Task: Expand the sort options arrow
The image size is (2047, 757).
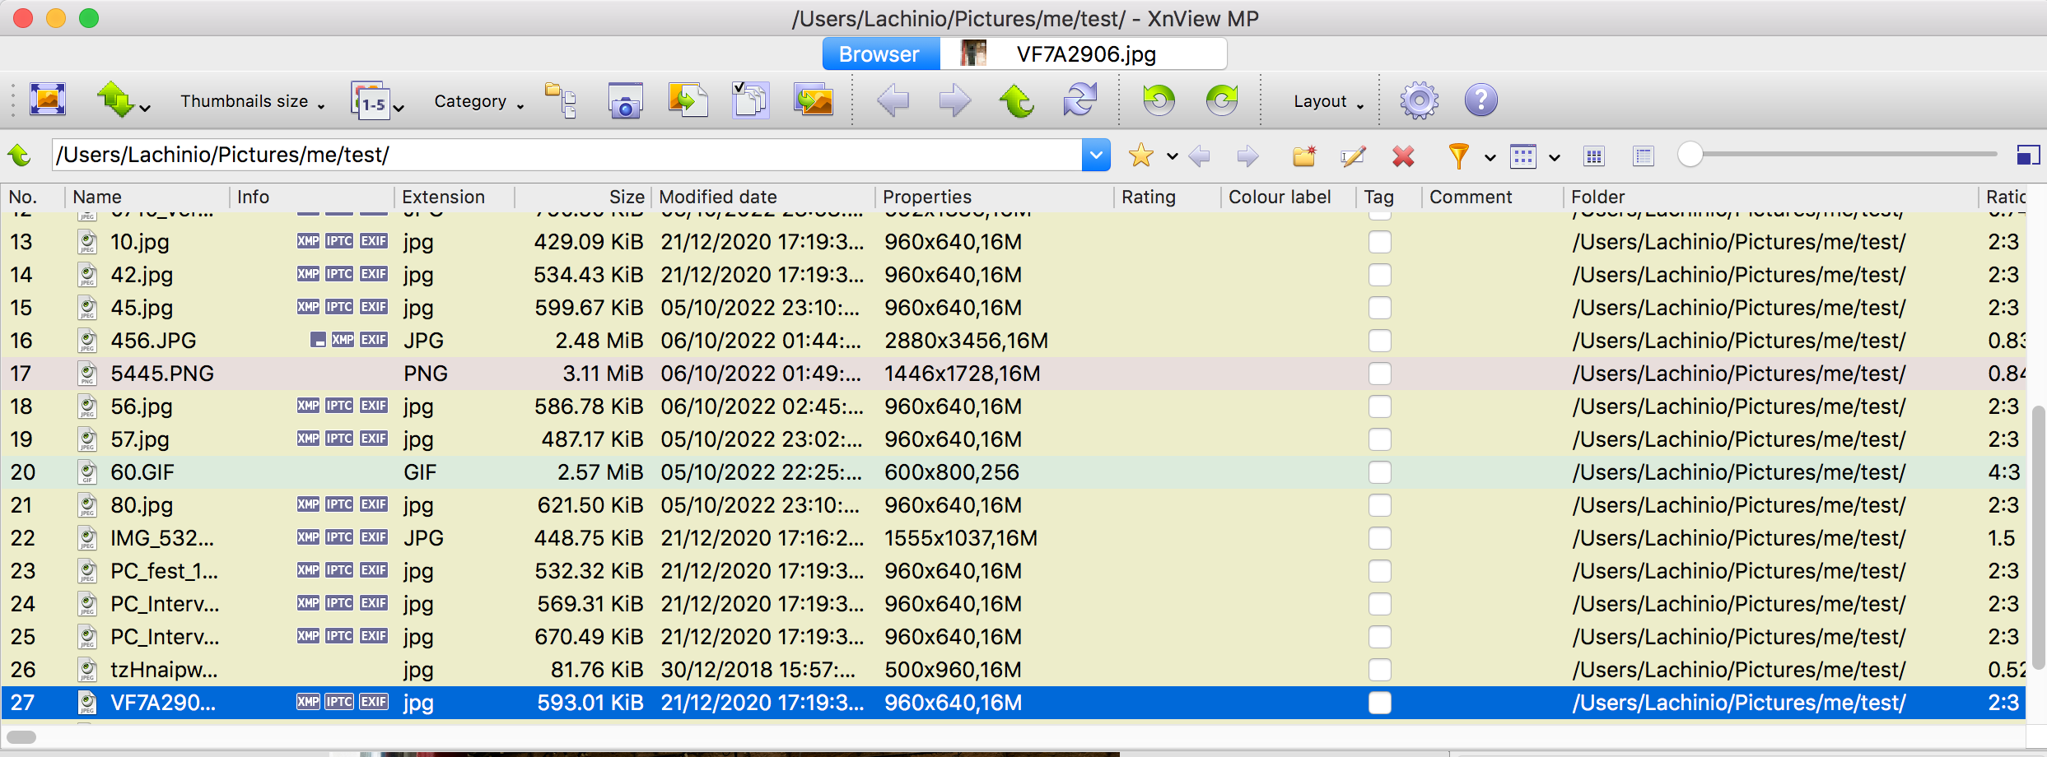Action: (145, 108)
